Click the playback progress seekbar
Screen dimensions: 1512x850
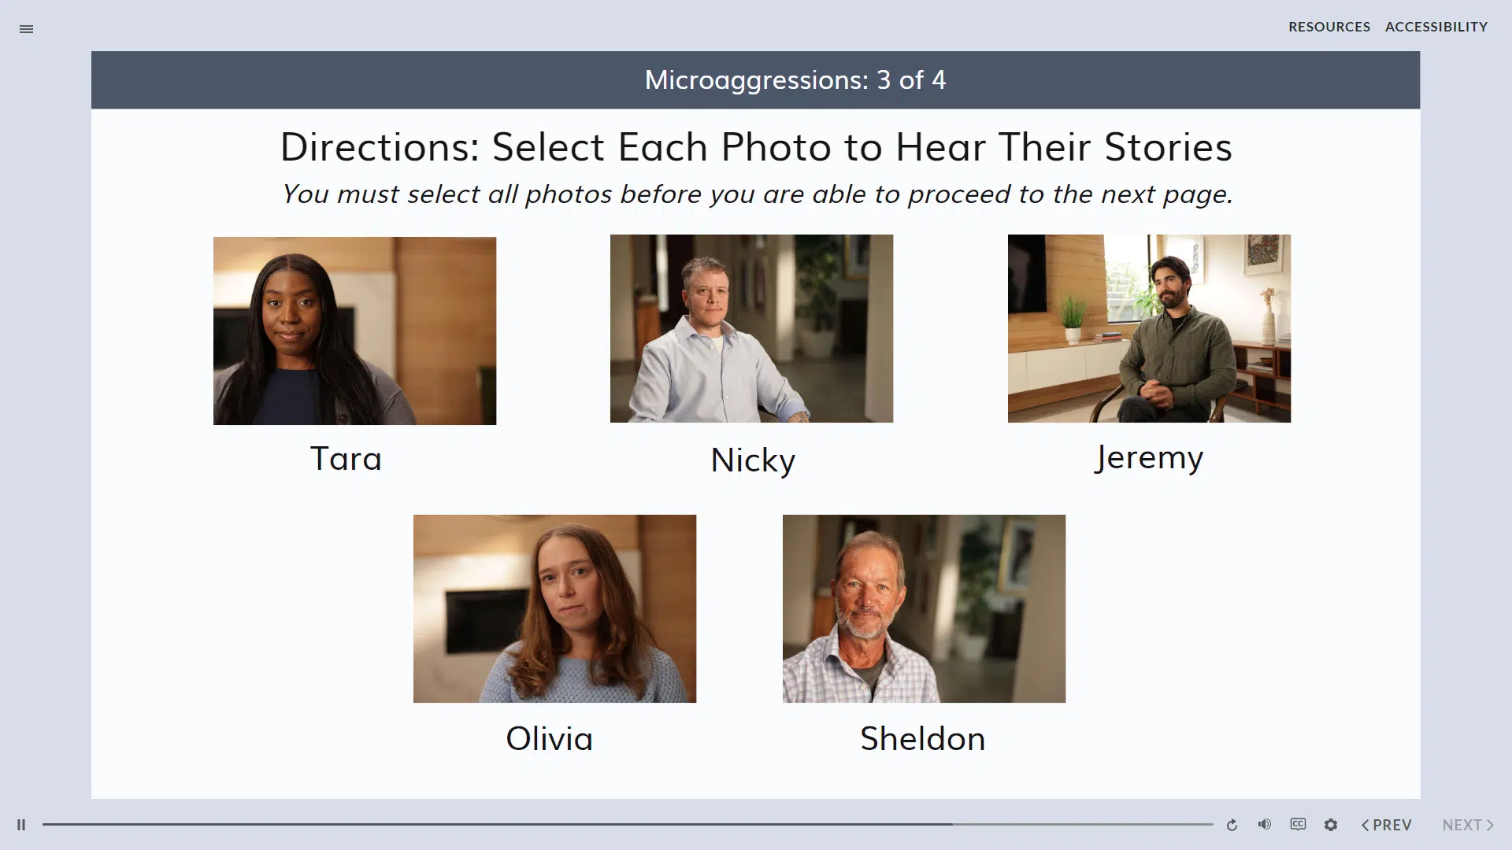tap(627, 824)
